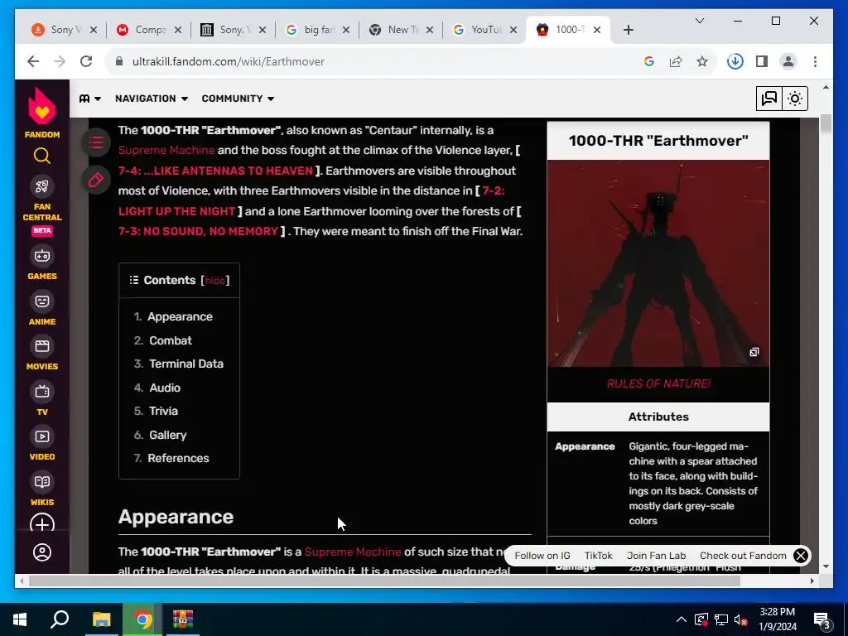The width and height of the screenshot is (848, 636).
Task: Close the 1000-T Earthmover tab
Action: point(597,31)
